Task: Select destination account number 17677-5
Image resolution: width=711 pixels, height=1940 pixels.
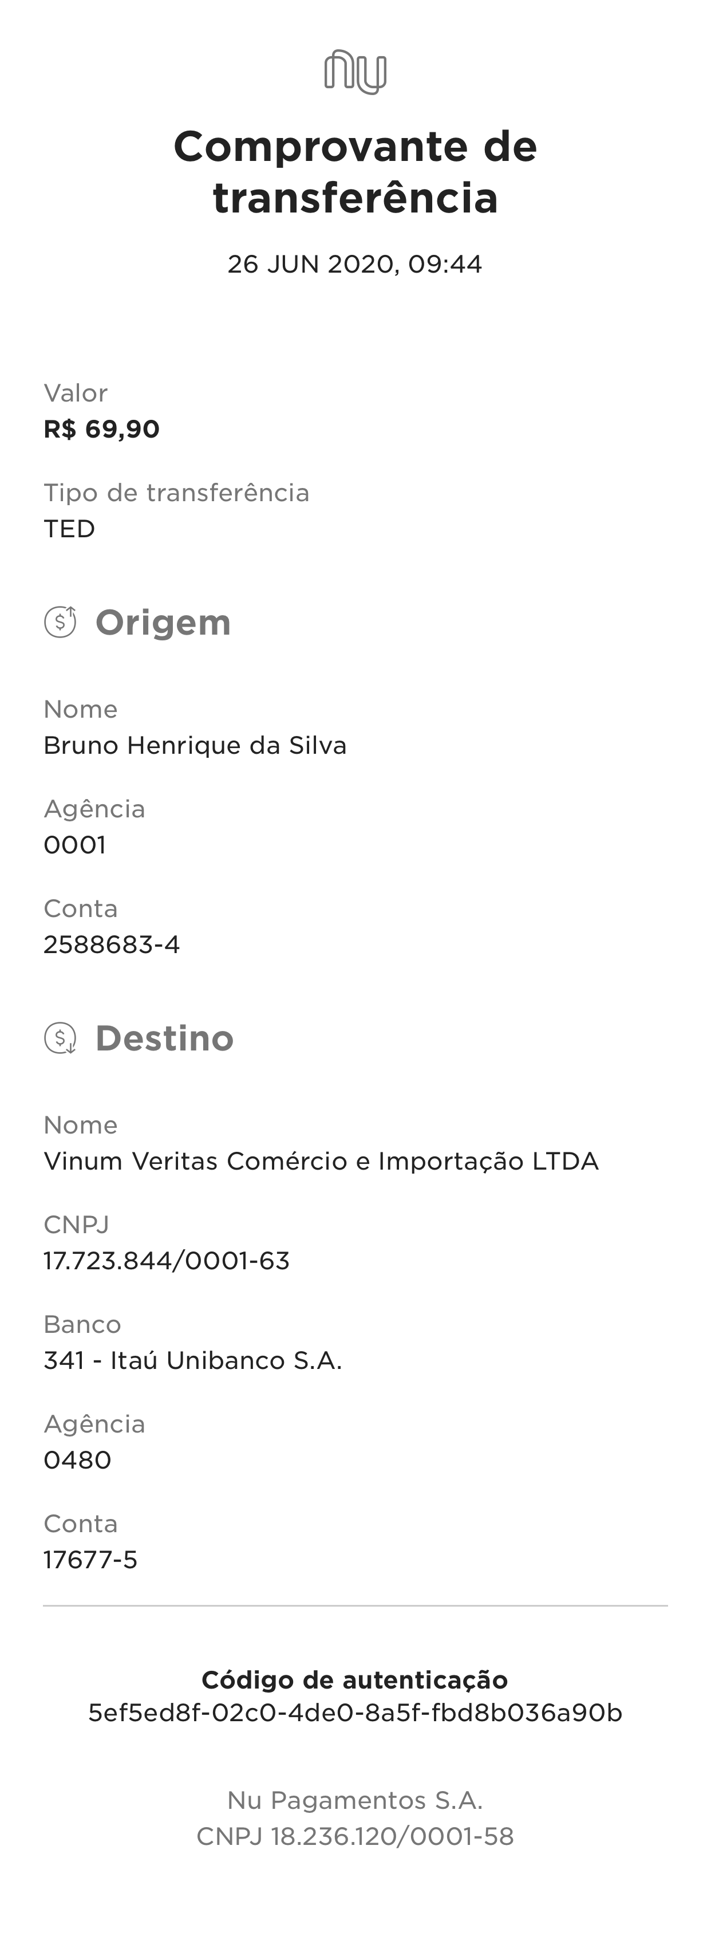Action: point(90,1559)
